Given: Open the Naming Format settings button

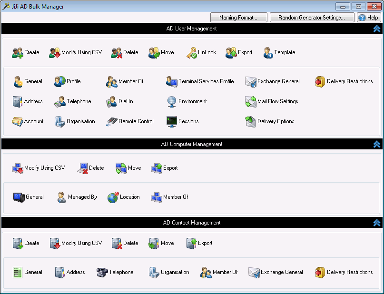Looking at the screenshot, I should coord(238,18).
